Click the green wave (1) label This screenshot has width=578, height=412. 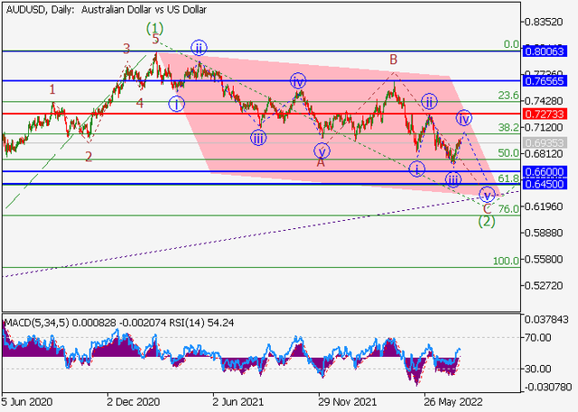154,28
